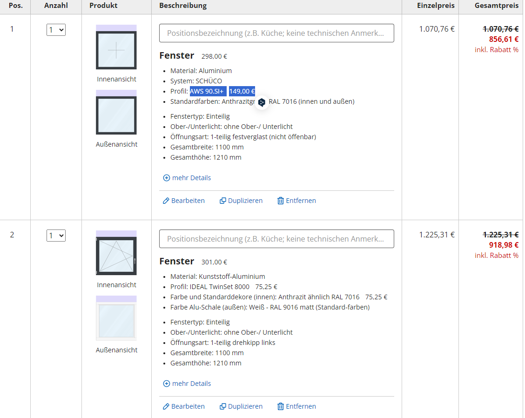Click the highlighted AWS 90.SI+ profile text
Image resolution: width=525 pixels, height=418 pixels.
207,91
